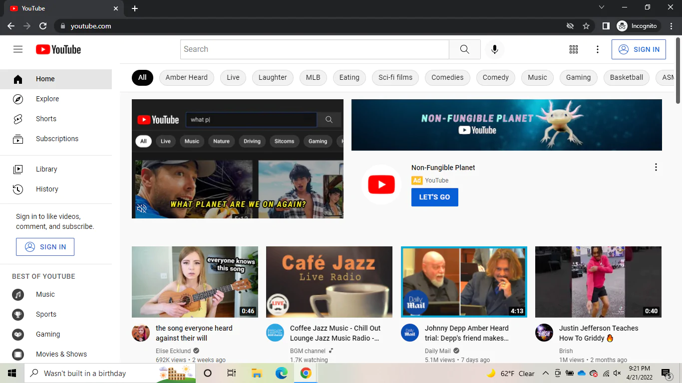The height and width of the screenshot is (383, 682).
Task: Open the Café Jazz Live Radio thumbnail
Action: [329, 282]
